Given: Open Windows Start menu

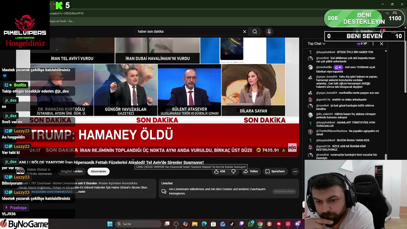Looking at the screenshot, I should (x=110, y=224).
